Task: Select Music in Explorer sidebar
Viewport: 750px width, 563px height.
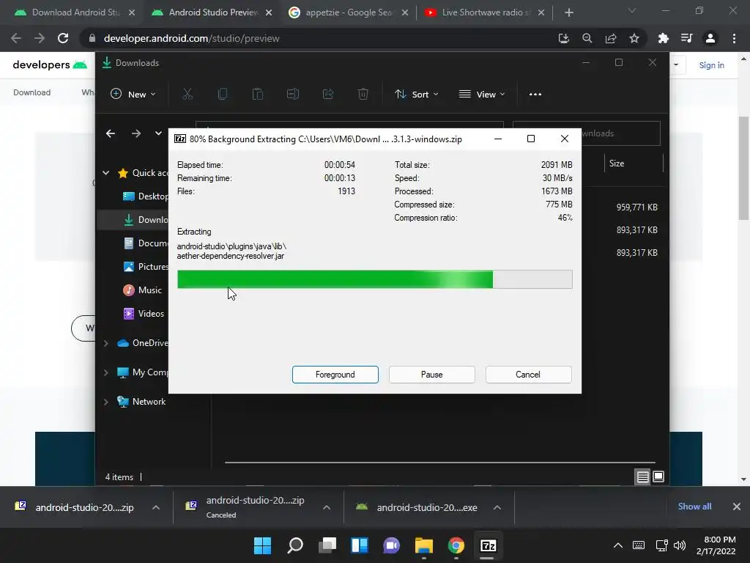Action: (143, 290)
